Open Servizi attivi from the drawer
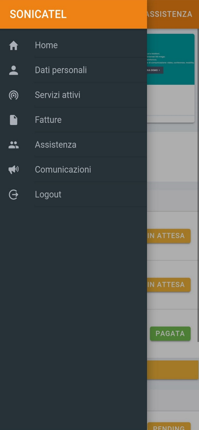 [x=57, y=95]
